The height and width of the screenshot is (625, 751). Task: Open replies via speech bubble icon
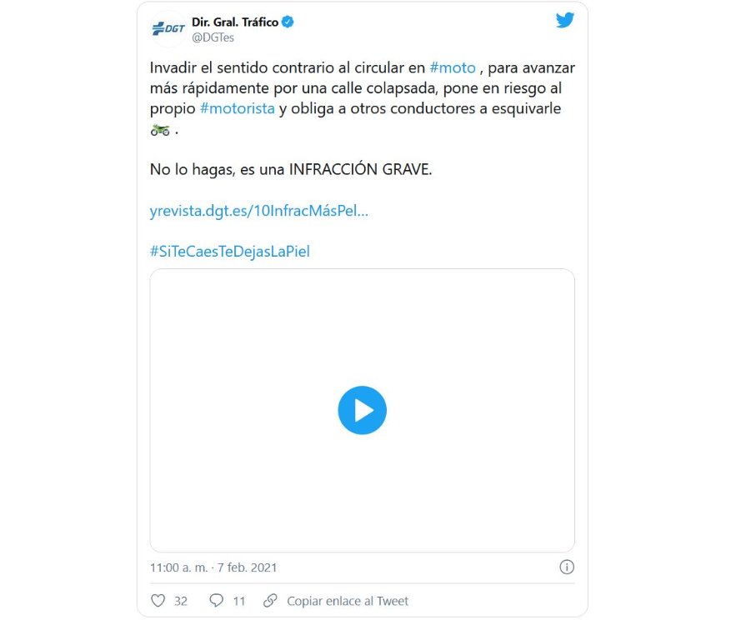pos(217,601)
